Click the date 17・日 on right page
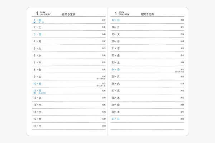Screen dimensions: 215x143 (116, 20)
